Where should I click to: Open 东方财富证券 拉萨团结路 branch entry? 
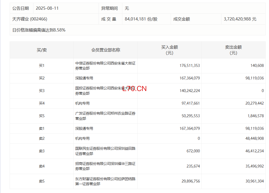click(105, 181)
